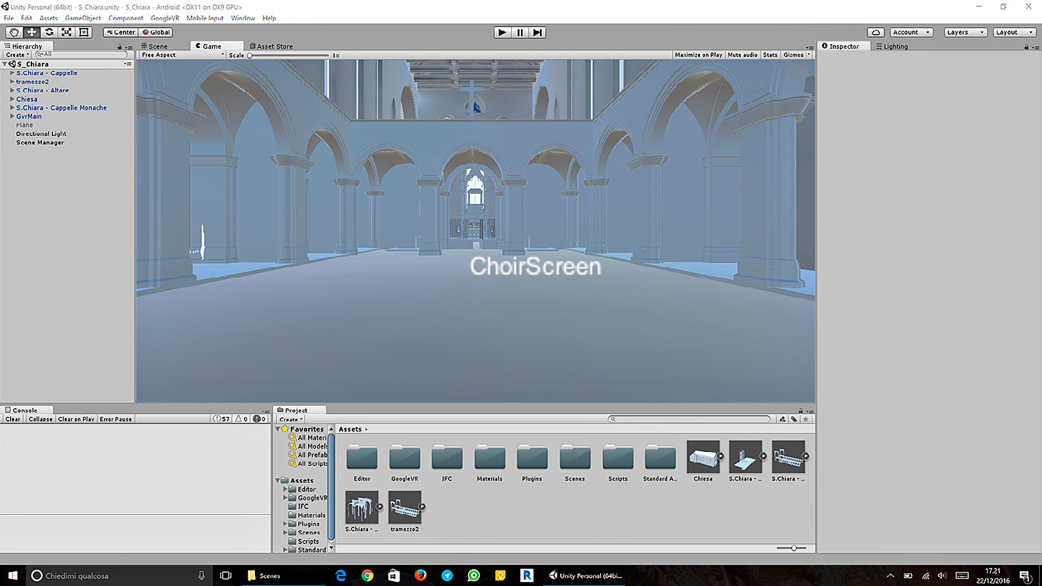Expand tramezzo2 object in Hierarchy
1042x586 pixels.
(x=12, y=82)
